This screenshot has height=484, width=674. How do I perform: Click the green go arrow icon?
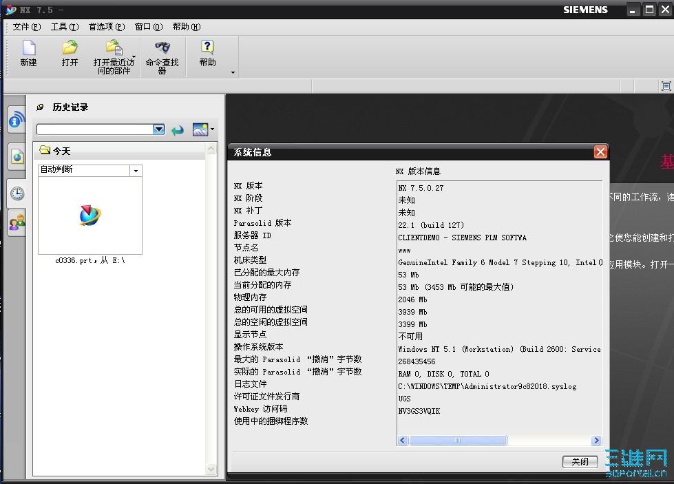178,130
